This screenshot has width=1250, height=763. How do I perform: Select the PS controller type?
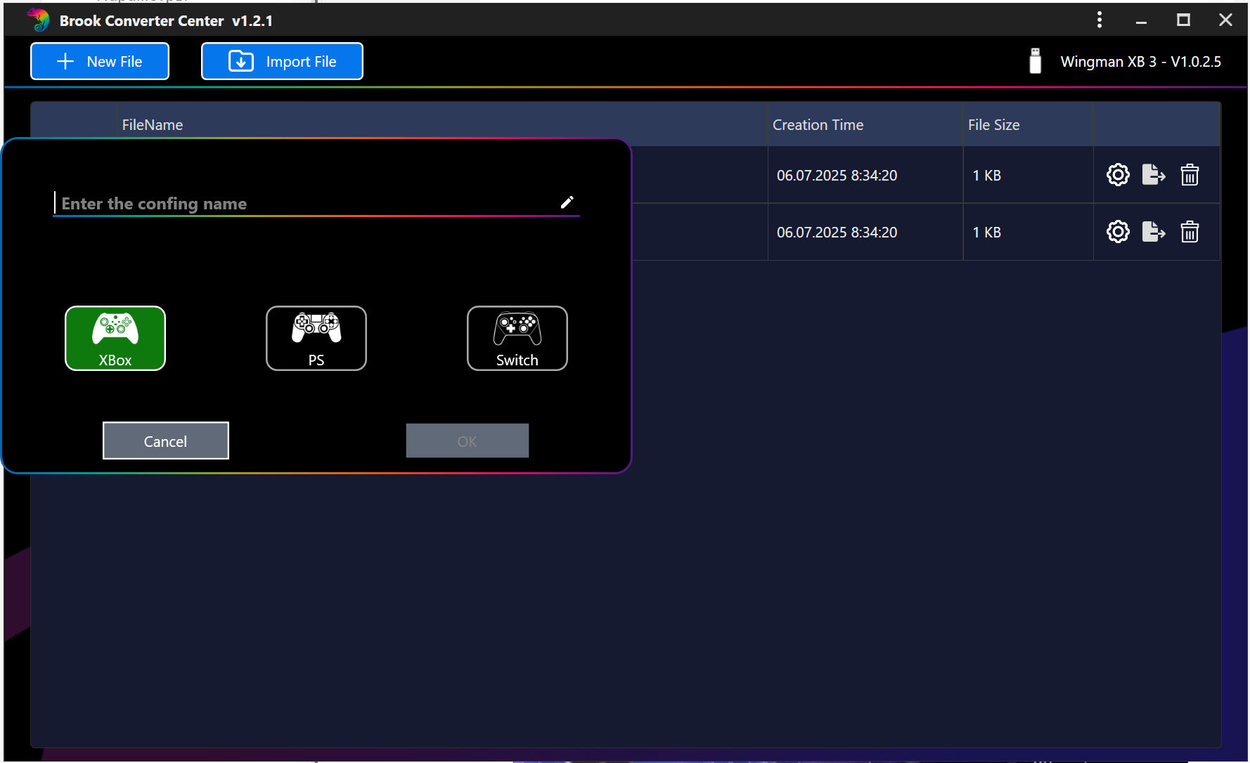click(316, 338)
